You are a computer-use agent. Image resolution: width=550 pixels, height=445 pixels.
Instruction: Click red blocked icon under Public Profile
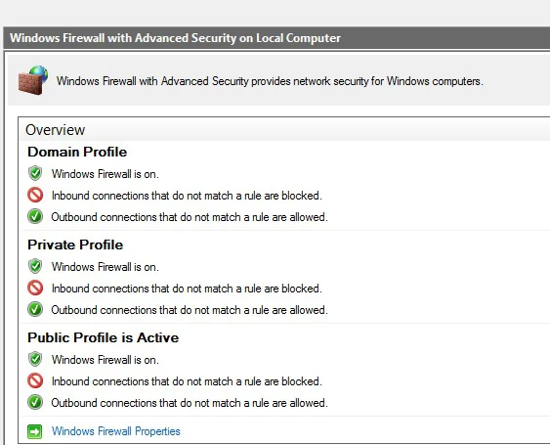click(35, 380)
